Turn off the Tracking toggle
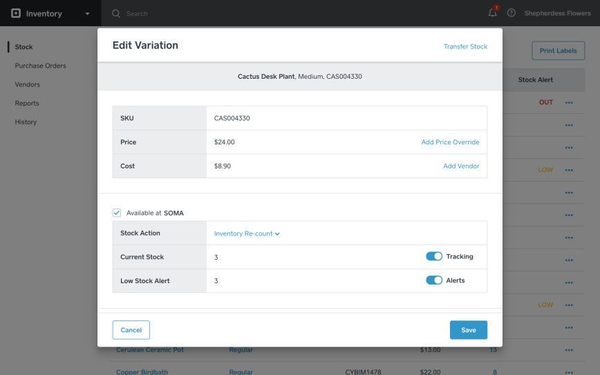 pos(434,256)
